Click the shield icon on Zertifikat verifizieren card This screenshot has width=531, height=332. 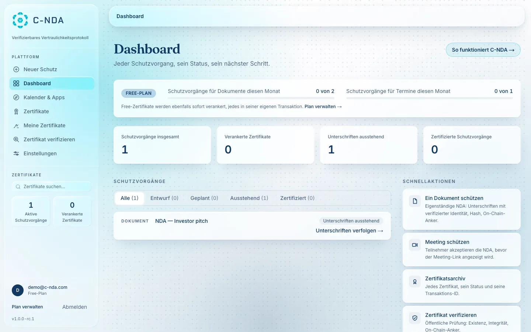coord(415,318)
